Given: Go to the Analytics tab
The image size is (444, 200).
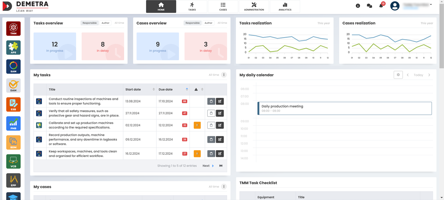Looking at the screenshot, I should pos(285,7).
